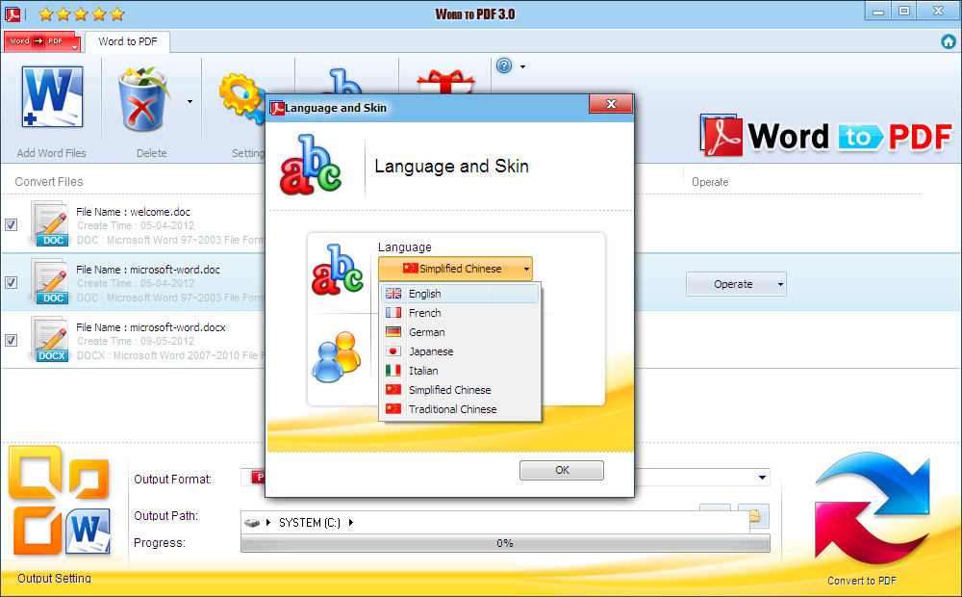Click the browse folder icon for Output Path
The image size is (962, 597).
pos(753,516)
